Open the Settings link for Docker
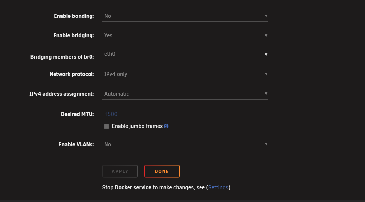 tap(218, 187)
